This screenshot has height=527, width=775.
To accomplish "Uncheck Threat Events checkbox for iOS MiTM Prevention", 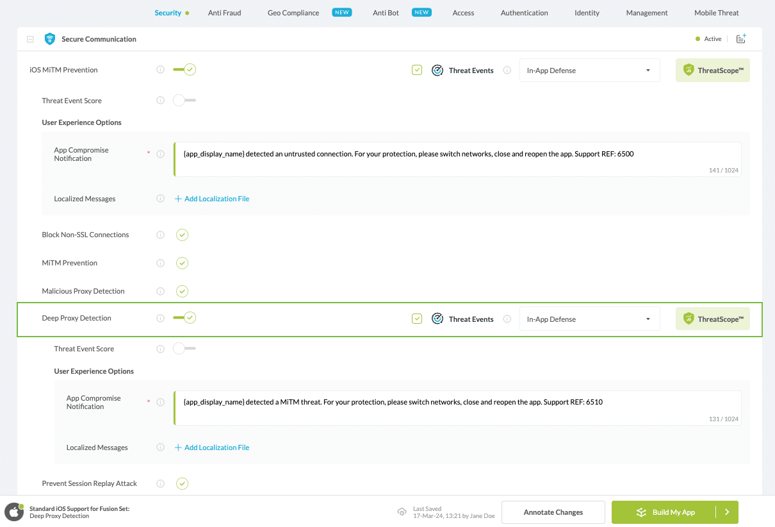I will tap(417, 71).
